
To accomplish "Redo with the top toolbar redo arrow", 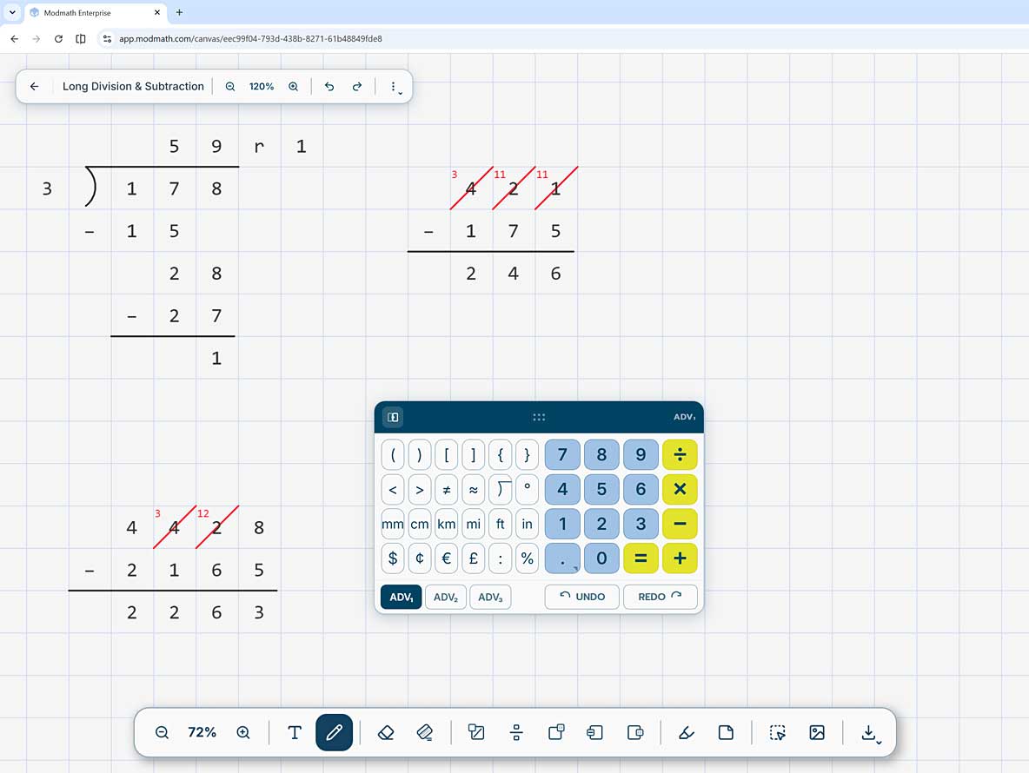I will coord(357,87).
